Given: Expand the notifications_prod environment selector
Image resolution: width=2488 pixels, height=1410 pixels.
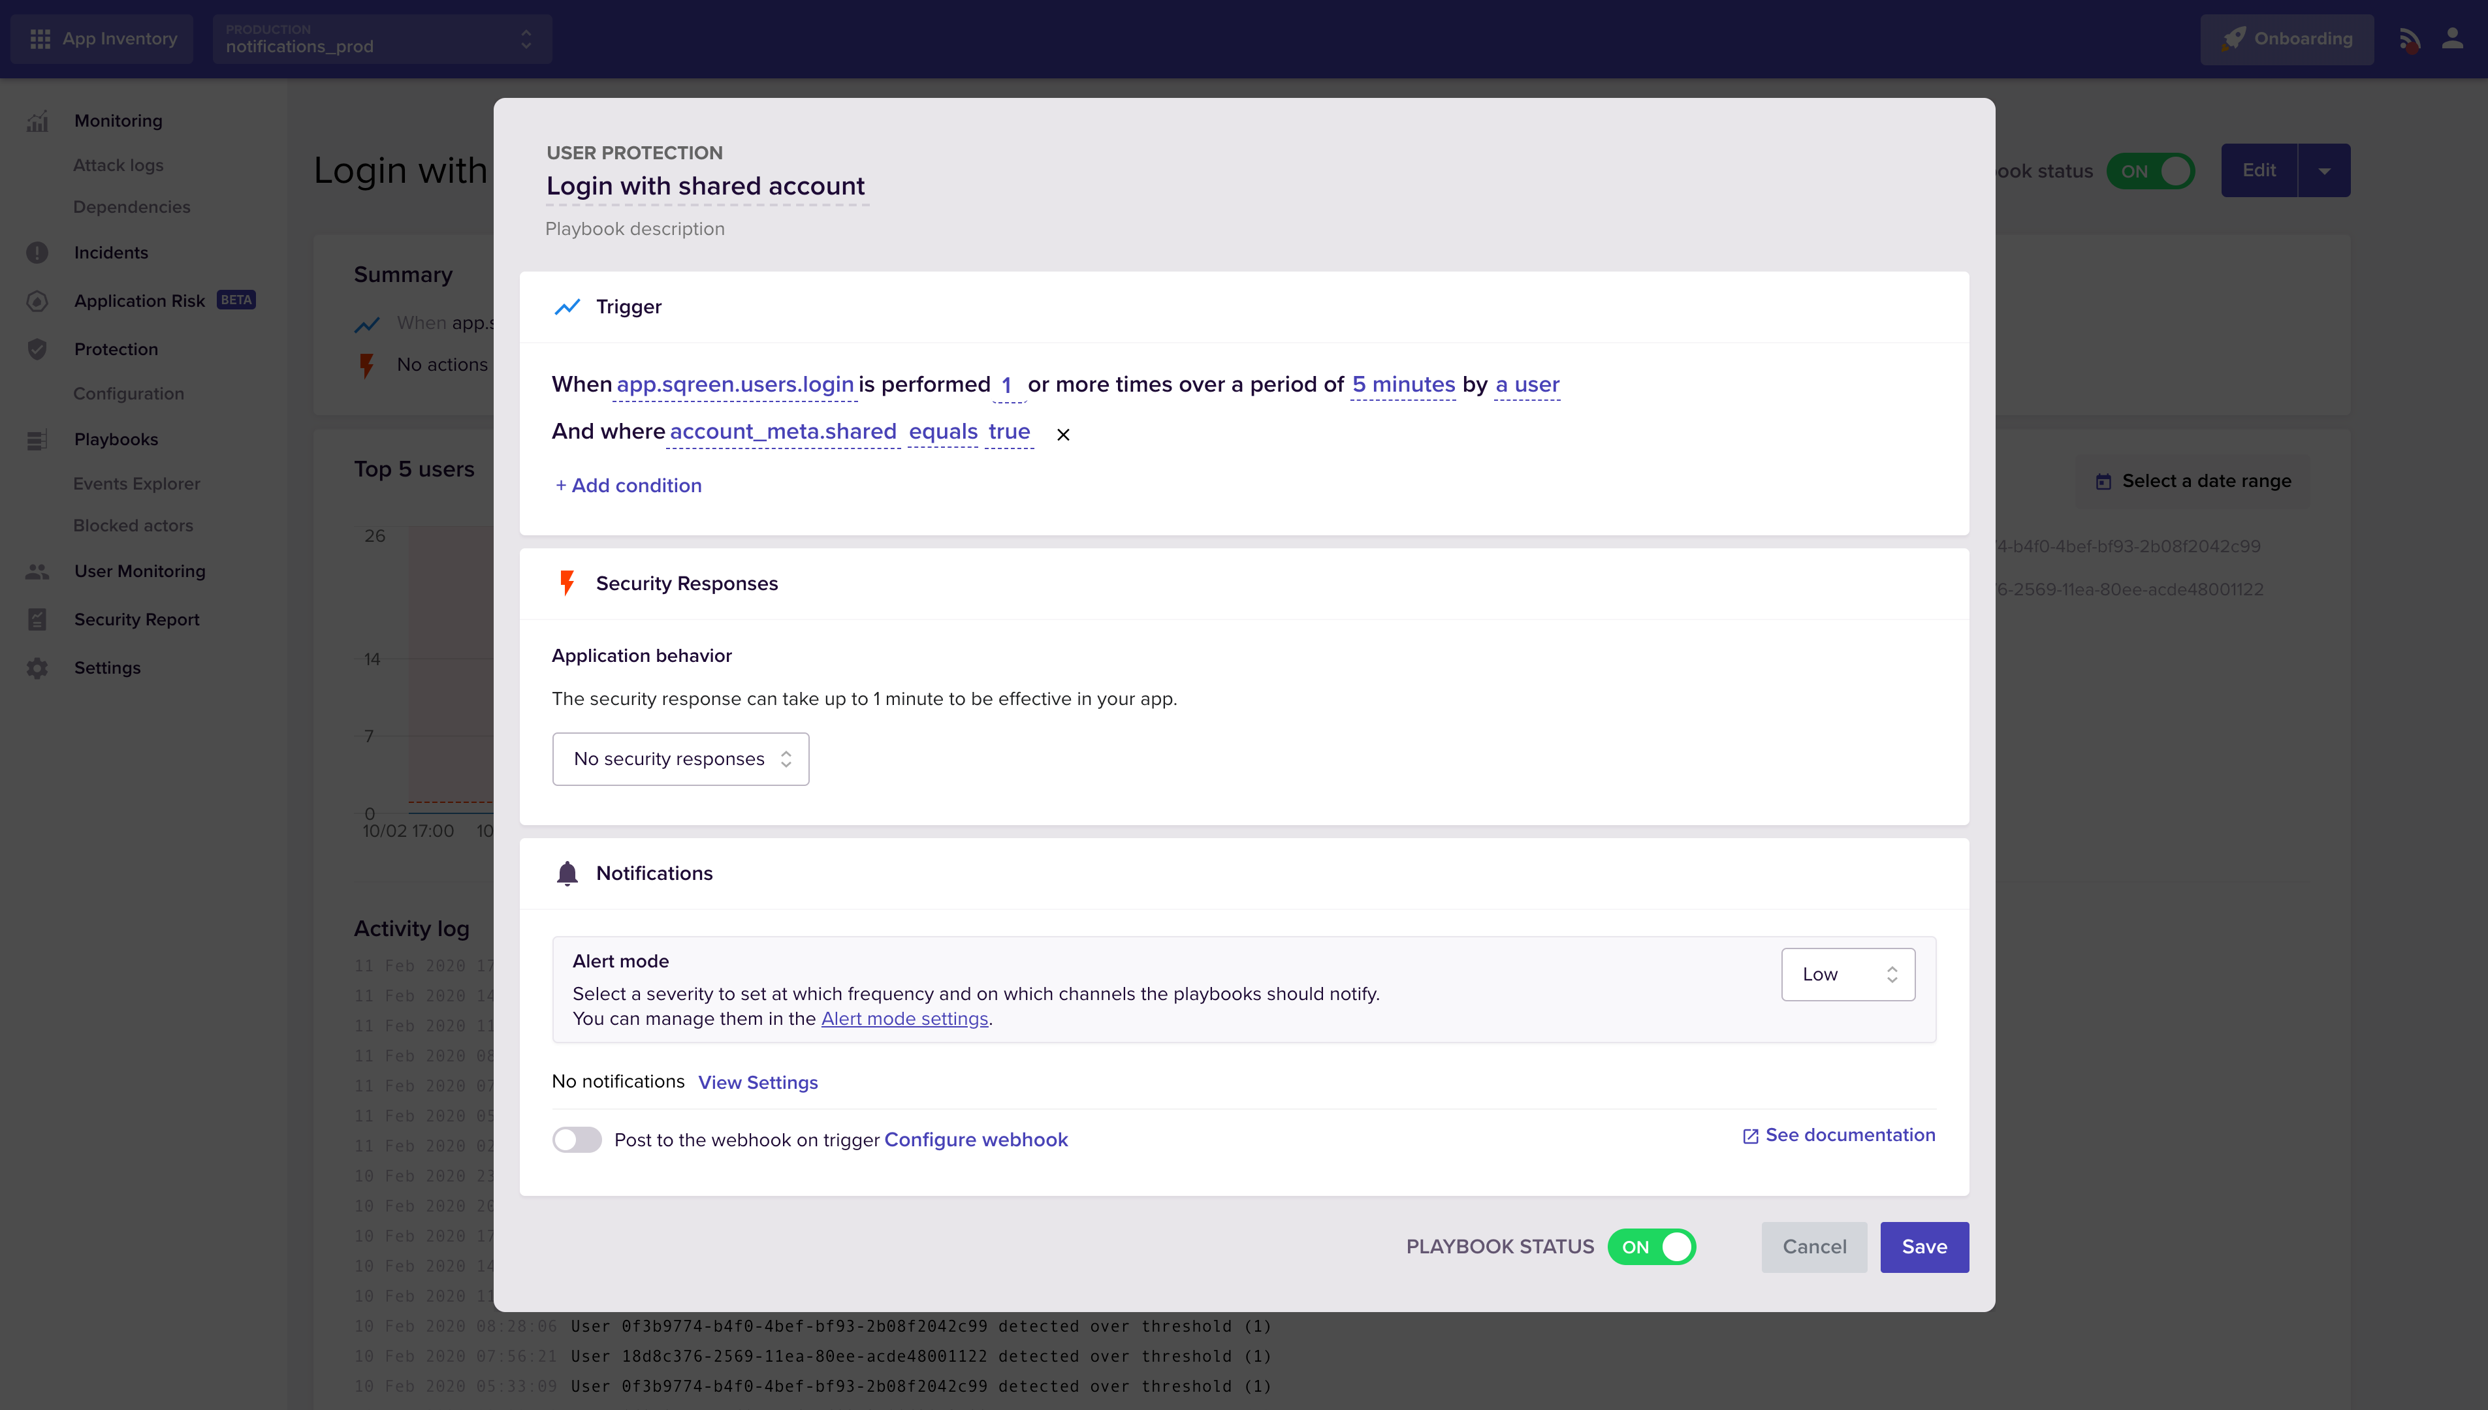Looking at the screenshot, I should click(381, 39).
